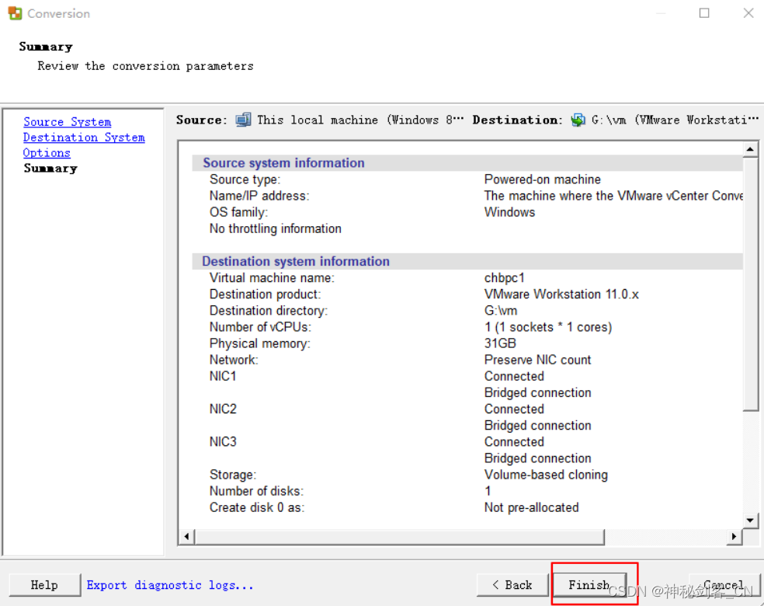
Task: Click the 'Number of disks:' label
Action: (x=256, y=491)
